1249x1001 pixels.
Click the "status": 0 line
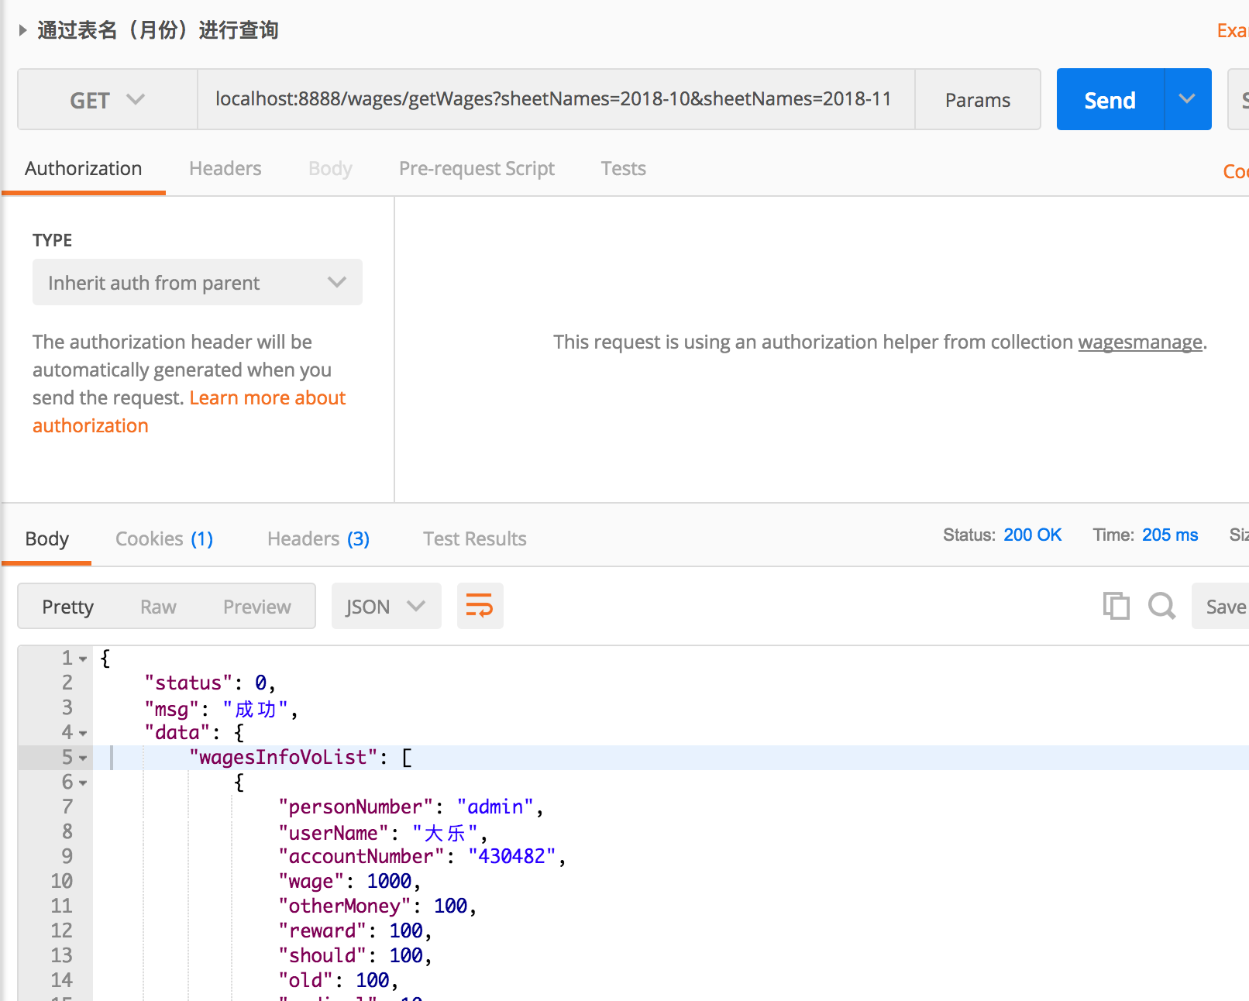click(x=210, y=683)
